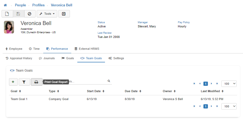The height and width of the screenshot is (119, 243).
Task: Click Veronica Bell's profile photo
Action: pyautogui.click(x=9, y=27)
